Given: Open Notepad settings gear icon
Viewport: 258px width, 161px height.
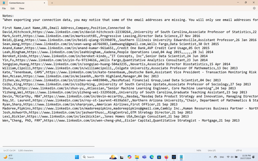Looking at the screenshot, I should (254, 8).
